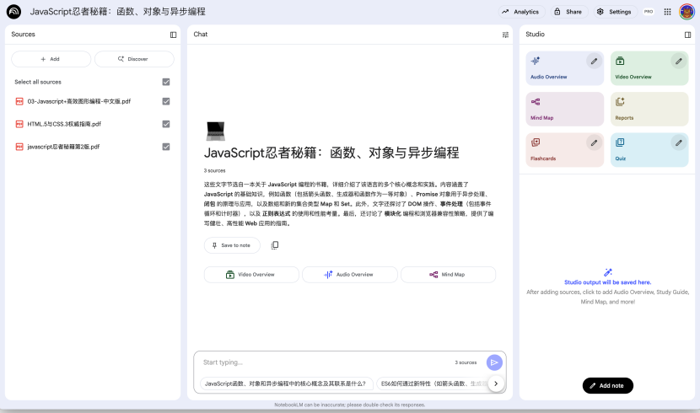Open Analytics from the top bar
Image resolution: width=700 pixels, height=413 pixels.
[521, 12]
